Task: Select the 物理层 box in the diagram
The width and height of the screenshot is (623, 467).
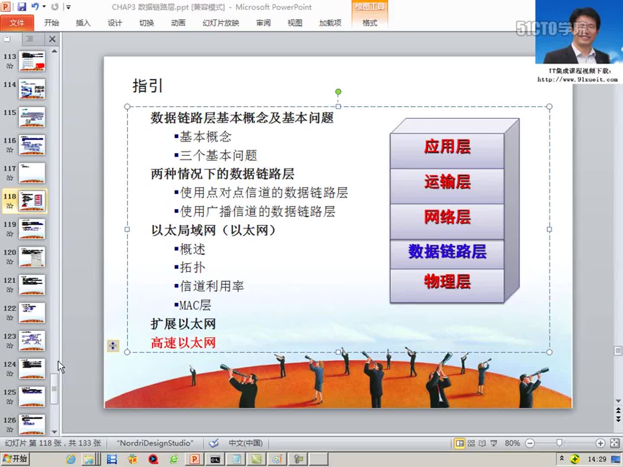Action: (447, 285)
